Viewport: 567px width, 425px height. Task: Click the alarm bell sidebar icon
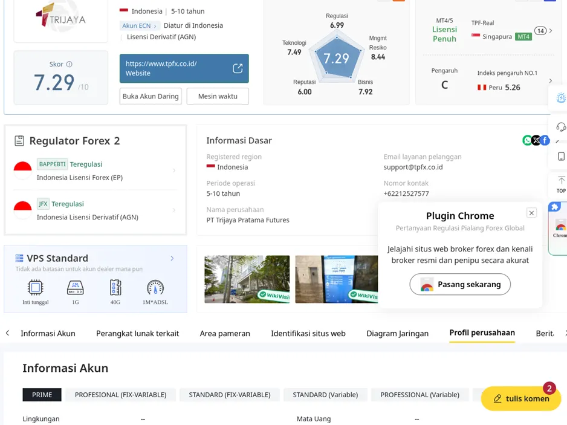click(x=561, y=98)
